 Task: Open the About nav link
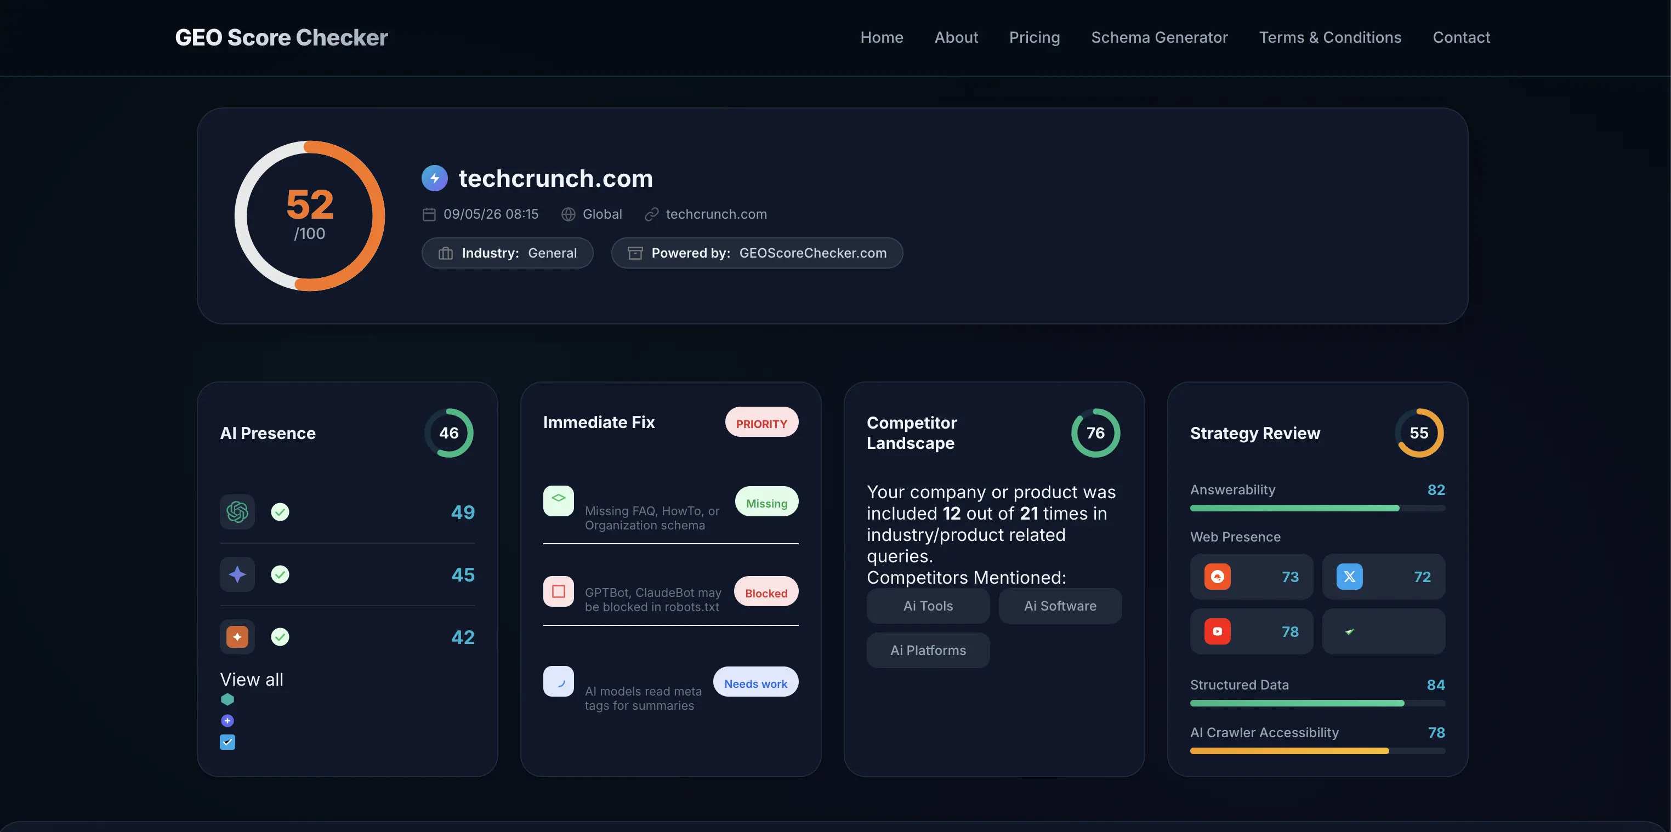[956, 38]
